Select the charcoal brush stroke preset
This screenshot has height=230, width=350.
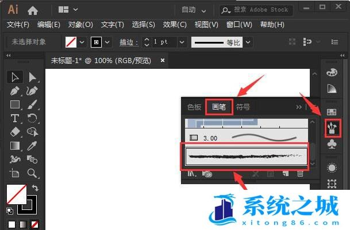(246, 156)
